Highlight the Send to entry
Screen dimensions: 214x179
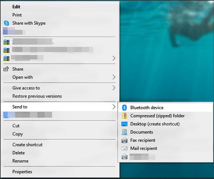click(x=60, y=107)
